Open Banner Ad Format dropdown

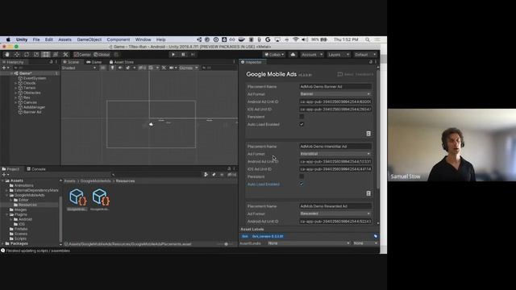pos(335,94)
